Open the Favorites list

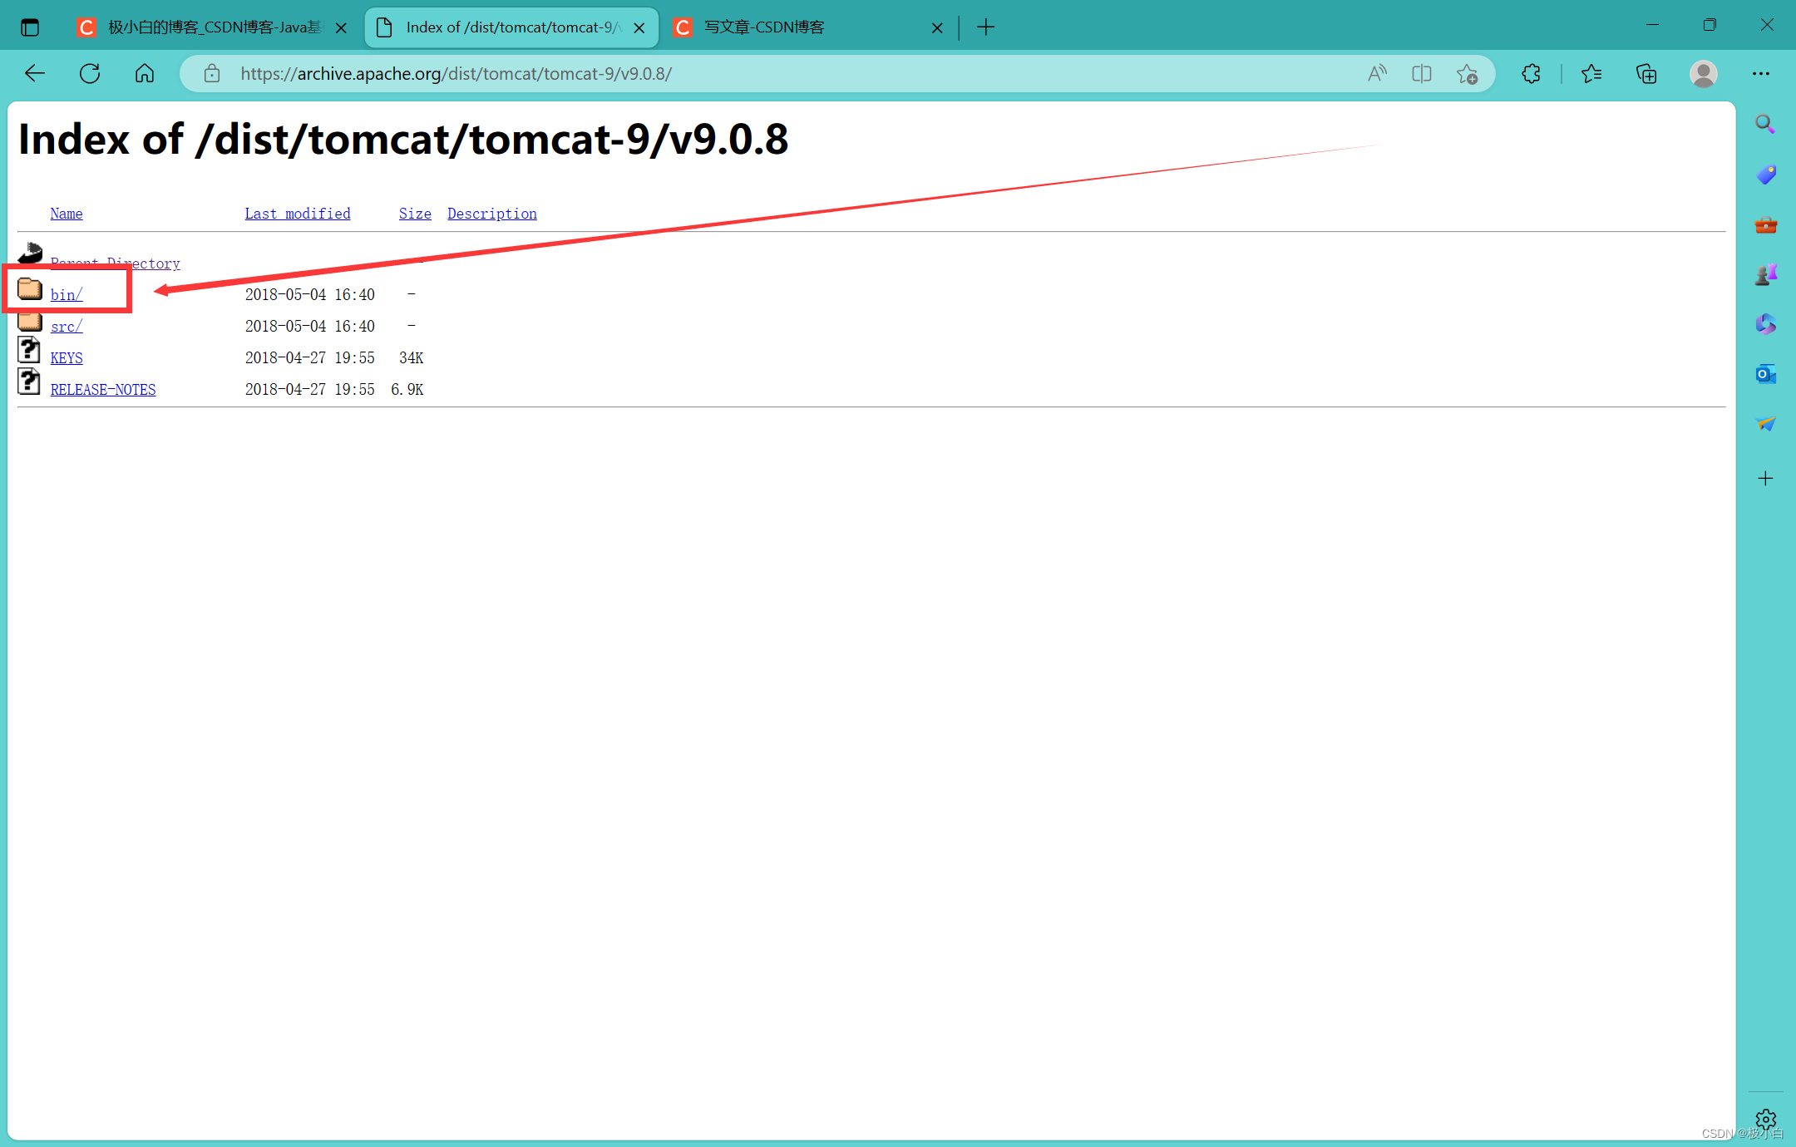click(x=1591, y=74)
